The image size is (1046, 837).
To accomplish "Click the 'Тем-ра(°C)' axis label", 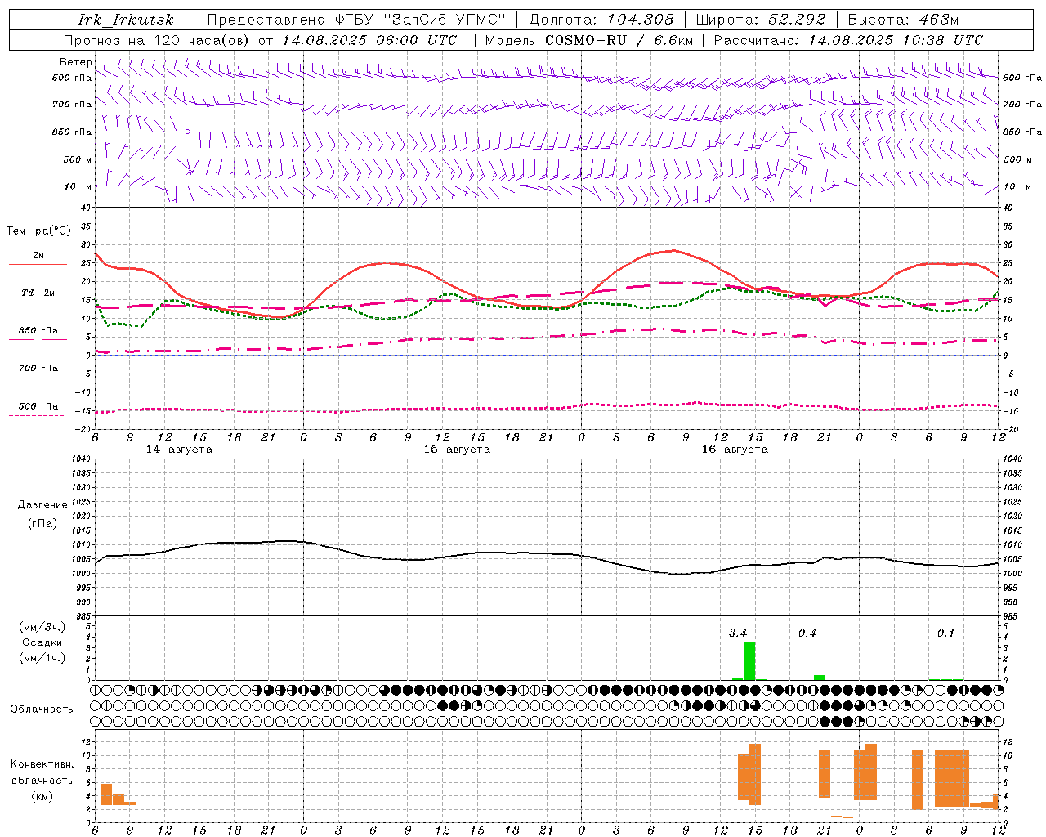I will pos(38,231).
